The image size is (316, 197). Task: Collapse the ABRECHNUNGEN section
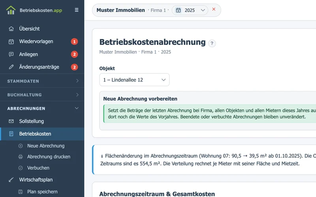[42, 108]
